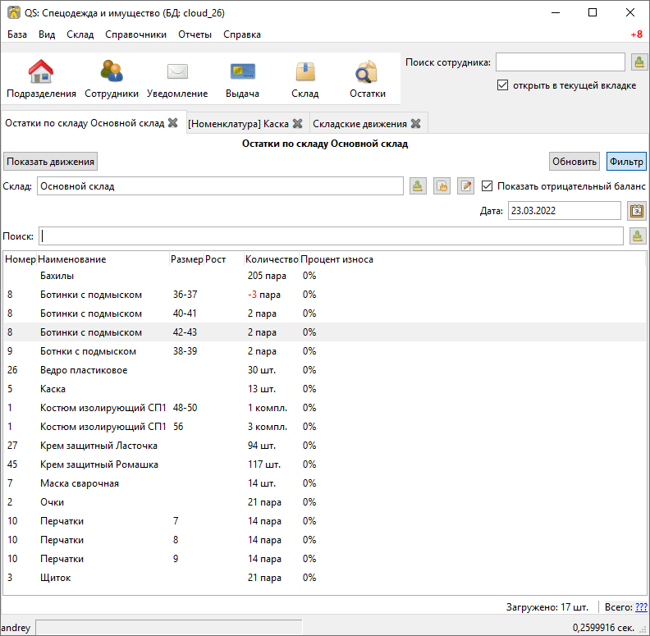Click the Дата field showing 23.03.2022

click(x=564, y=211)
